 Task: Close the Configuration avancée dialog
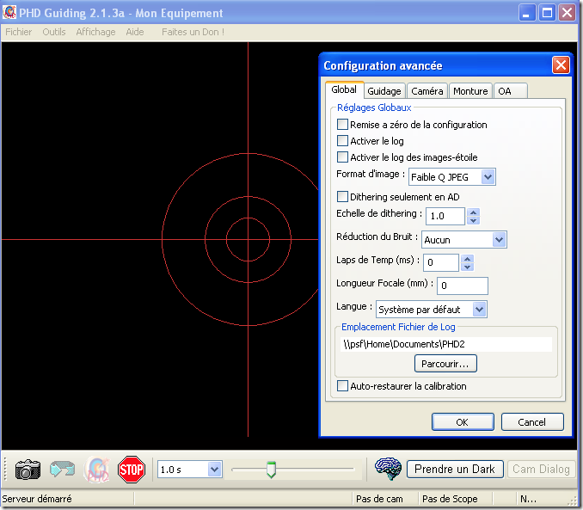click(x=561, y=65)
